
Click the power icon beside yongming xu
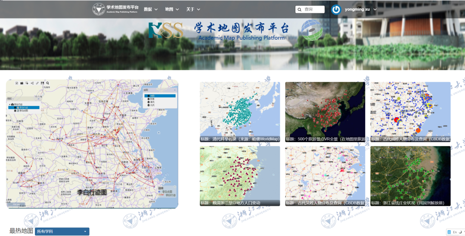(x=336, y=9)
